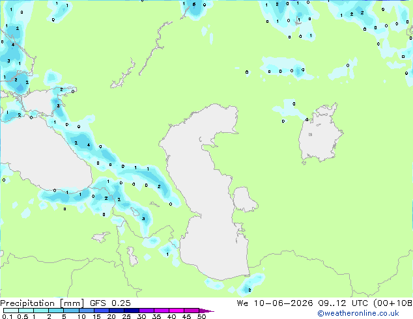Click the '0.1' legend scale label

(7, 316)
